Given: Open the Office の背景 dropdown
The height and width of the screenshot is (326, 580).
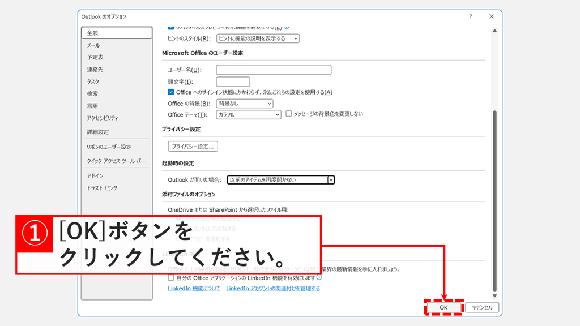Looking at the screenshot, I should tap(245, 104).
